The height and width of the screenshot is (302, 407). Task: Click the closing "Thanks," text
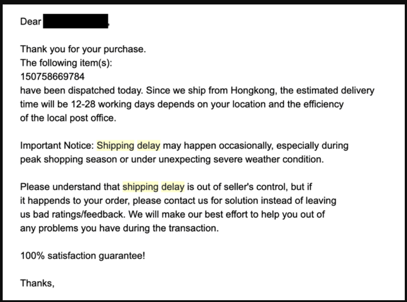pos(37,282)
